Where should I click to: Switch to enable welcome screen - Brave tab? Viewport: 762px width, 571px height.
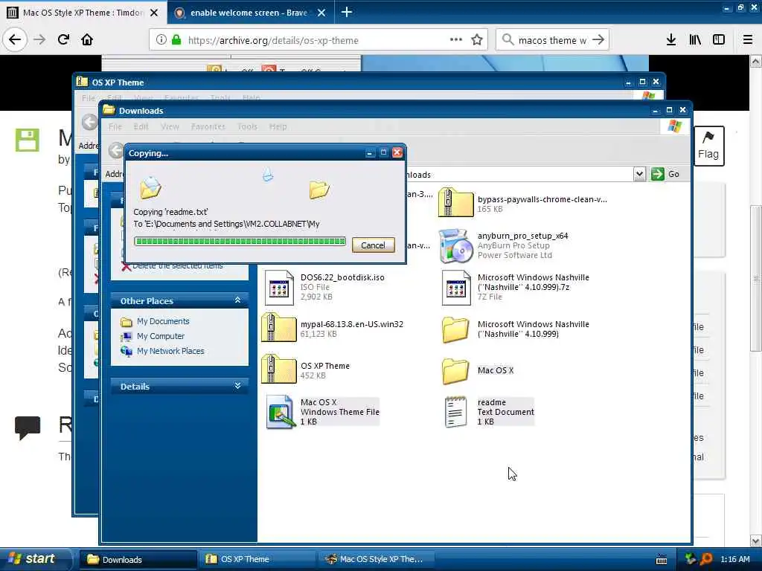pyautogui.click(x=250, y=12)
